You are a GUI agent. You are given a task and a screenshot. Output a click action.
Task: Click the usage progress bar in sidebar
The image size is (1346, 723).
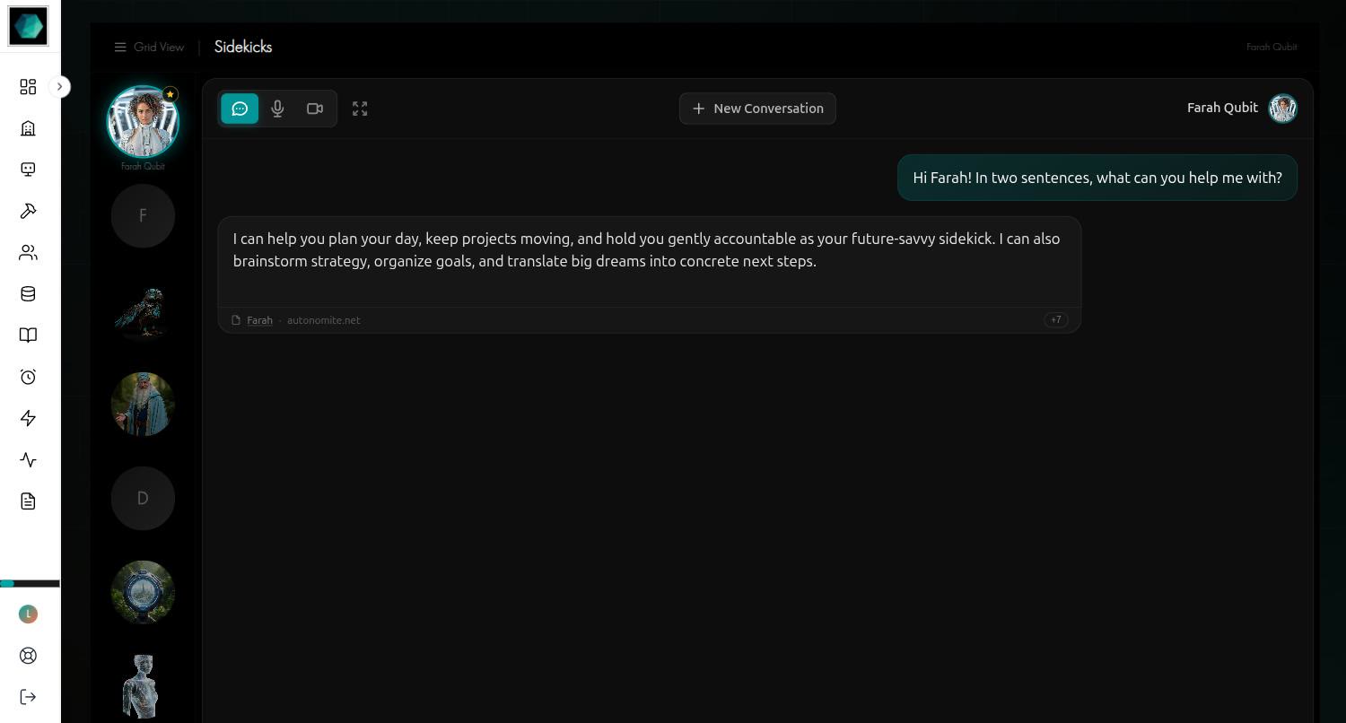coord(30,584)
